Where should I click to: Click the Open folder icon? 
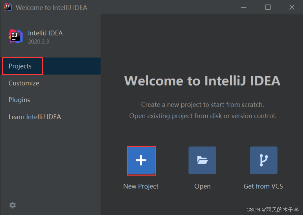(x=202, y=160)
